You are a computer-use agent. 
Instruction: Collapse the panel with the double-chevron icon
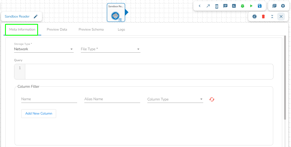272,16
